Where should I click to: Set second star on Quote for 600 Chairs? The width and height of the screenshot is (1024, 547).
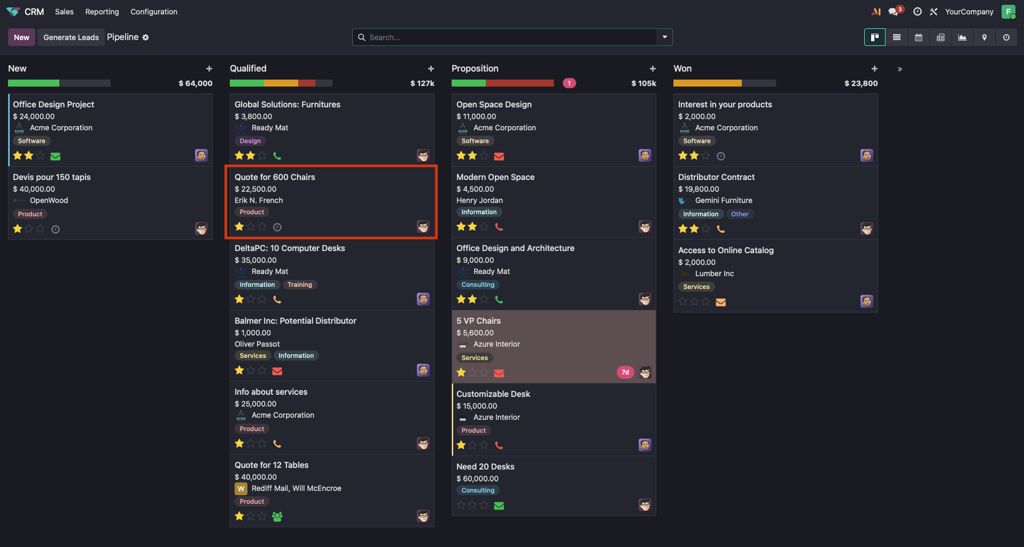pos(251,227)
